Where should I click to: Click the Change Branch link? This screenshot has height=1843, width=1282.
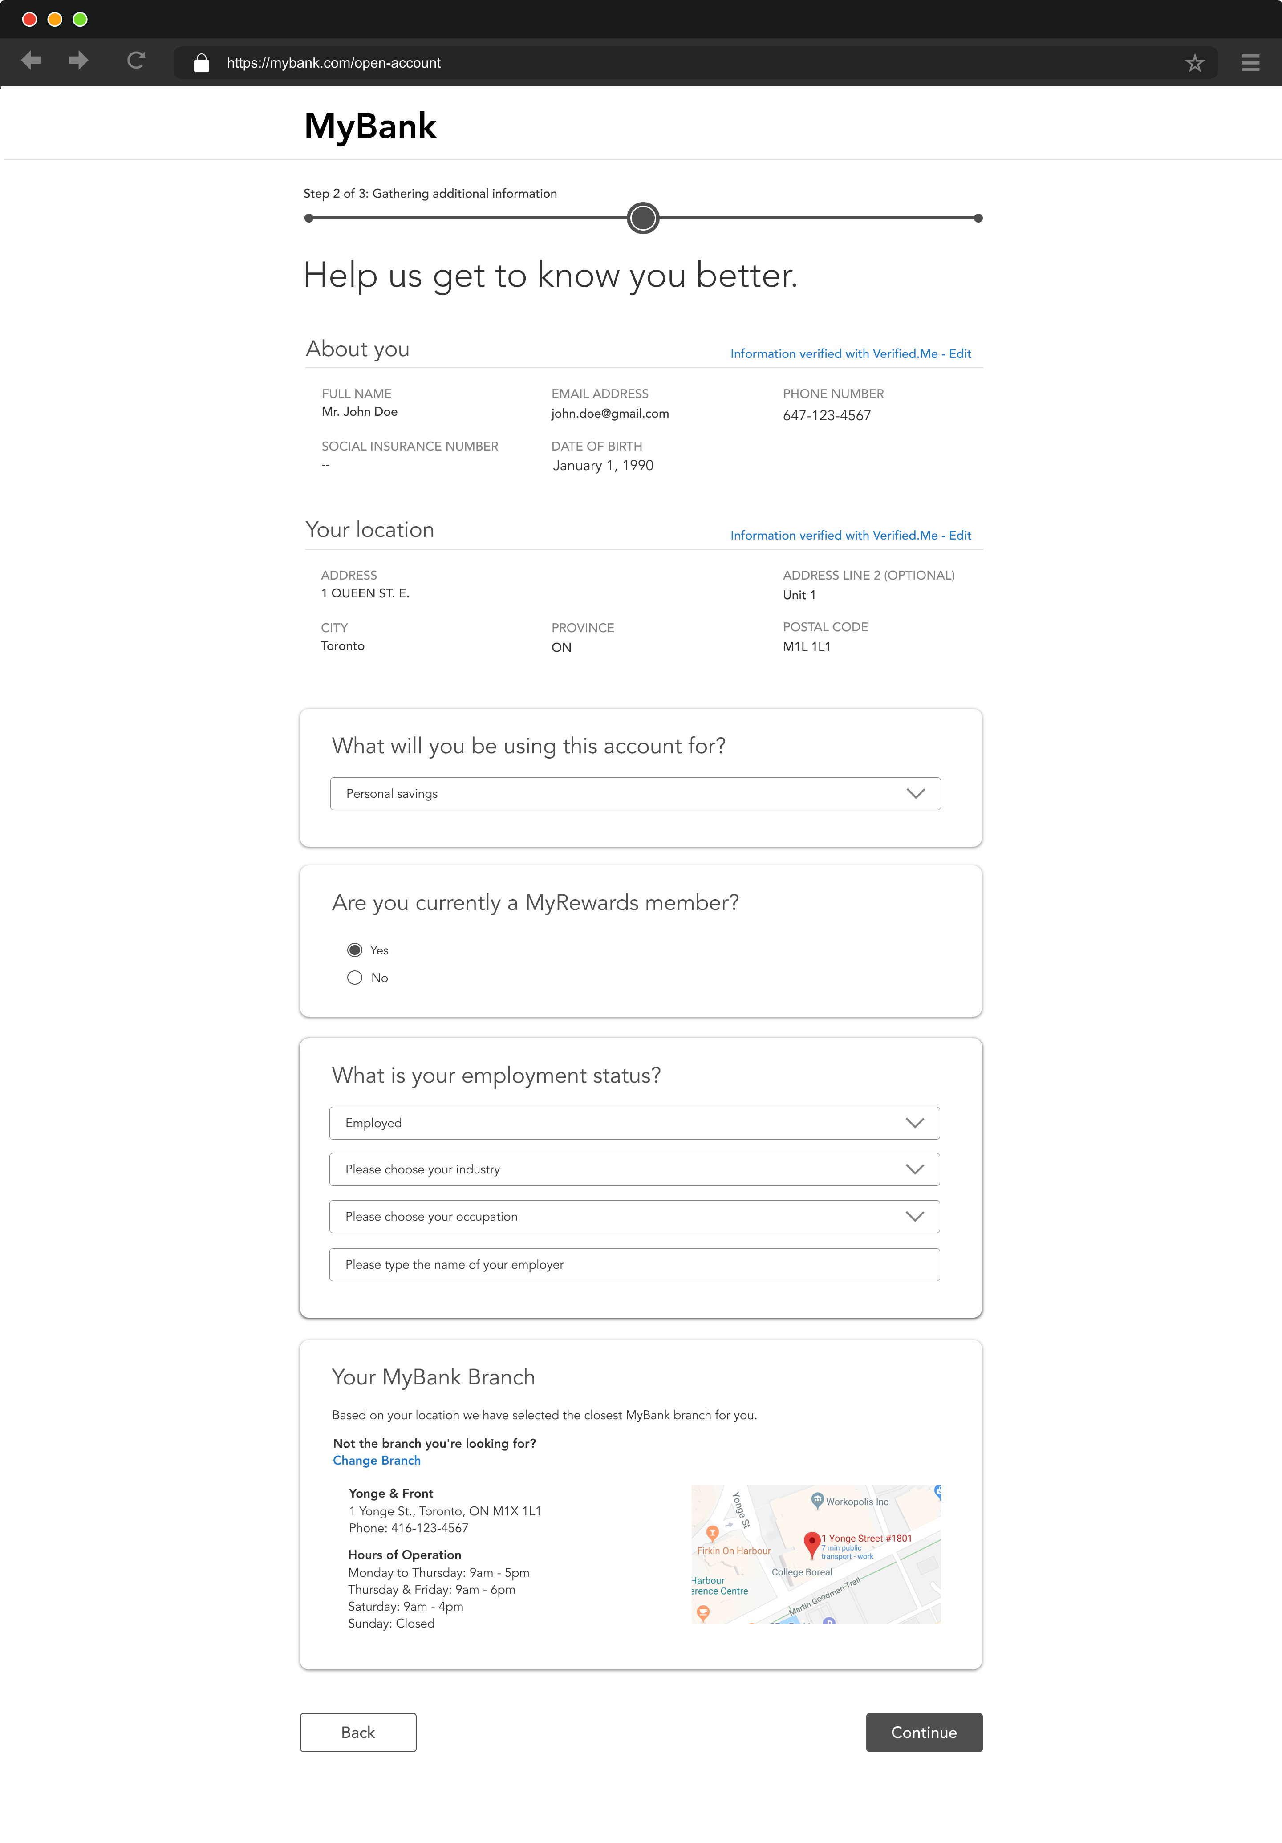pos(377,1461)
